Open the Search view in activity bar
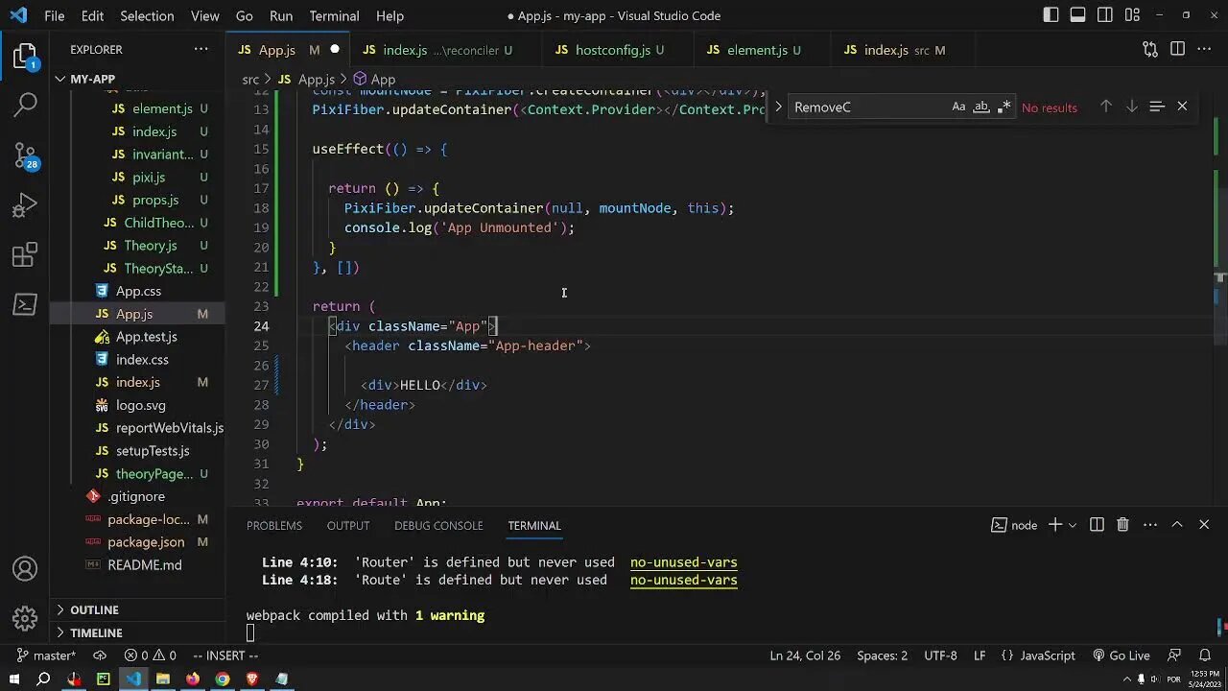 point(25,105)
